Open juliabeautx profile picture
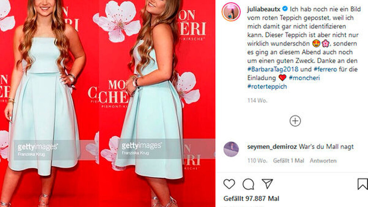This screenshot has height=207, width=368. 231,12
